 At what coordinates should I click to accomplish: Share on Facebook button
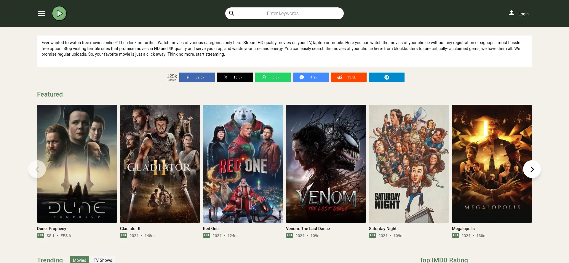(x=197, y=77)
